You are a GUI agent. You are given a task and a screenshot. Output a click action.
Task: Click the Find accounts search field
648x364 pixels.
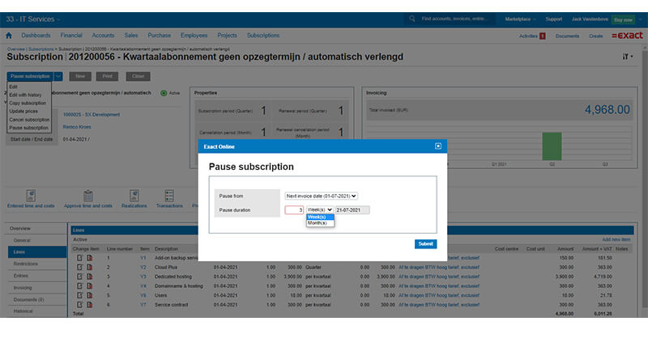454,19
